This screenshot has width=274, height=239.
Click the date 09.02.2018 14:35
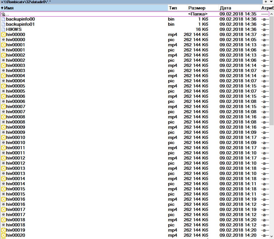point(238,14)
